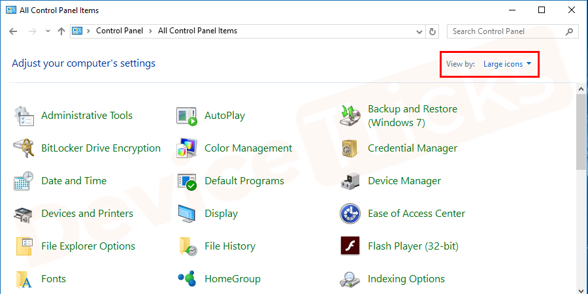Open the Display link
This screenshot has height=294, width=588.
click(221, 214)
